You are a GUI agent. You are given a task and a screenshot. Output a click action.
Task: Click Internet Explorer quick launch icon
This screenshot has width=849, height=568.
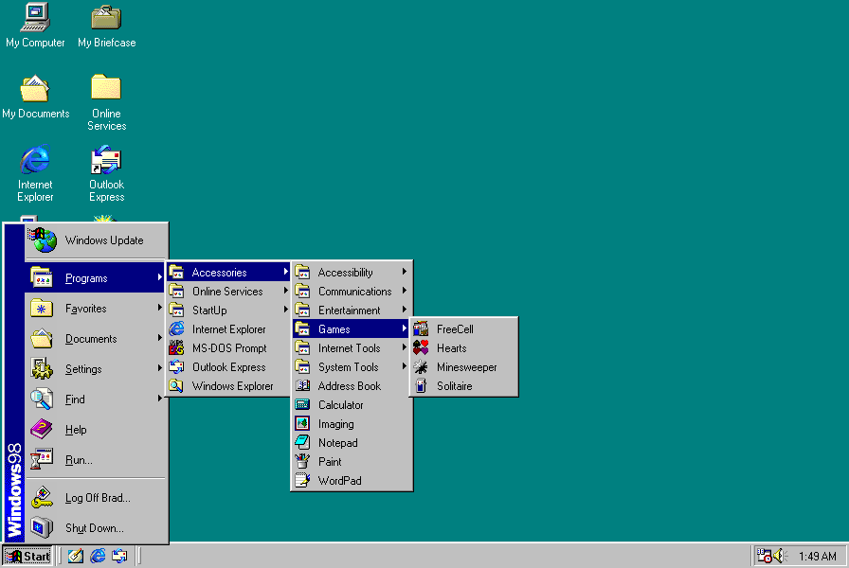coord(98,556)
